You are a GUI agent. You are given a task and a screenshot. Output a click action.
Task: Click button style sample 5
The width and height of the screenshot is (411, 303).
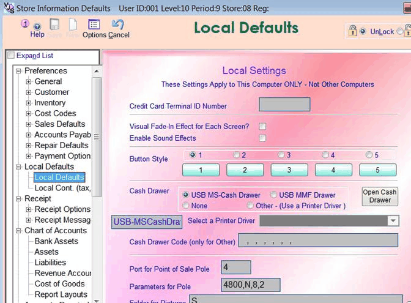[378, 170]
